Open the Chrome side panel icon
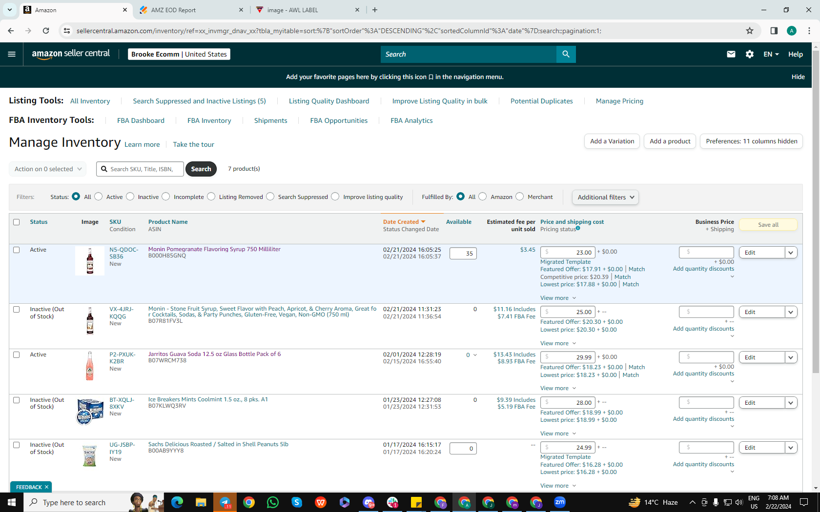 pos(774,31)
